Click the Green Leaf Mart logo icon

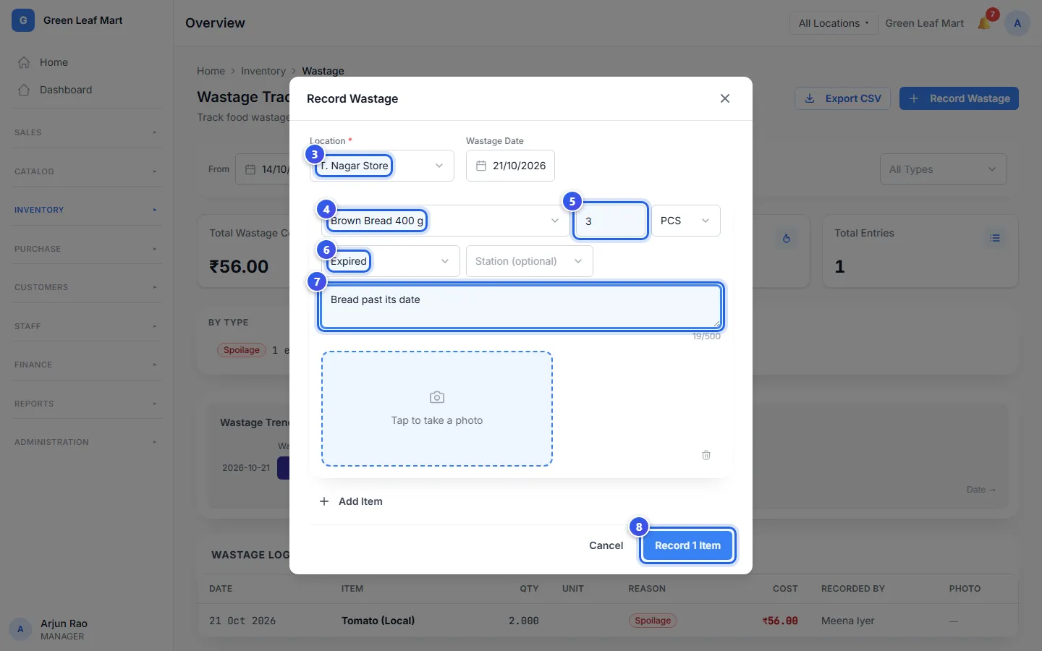pos(23,20)
